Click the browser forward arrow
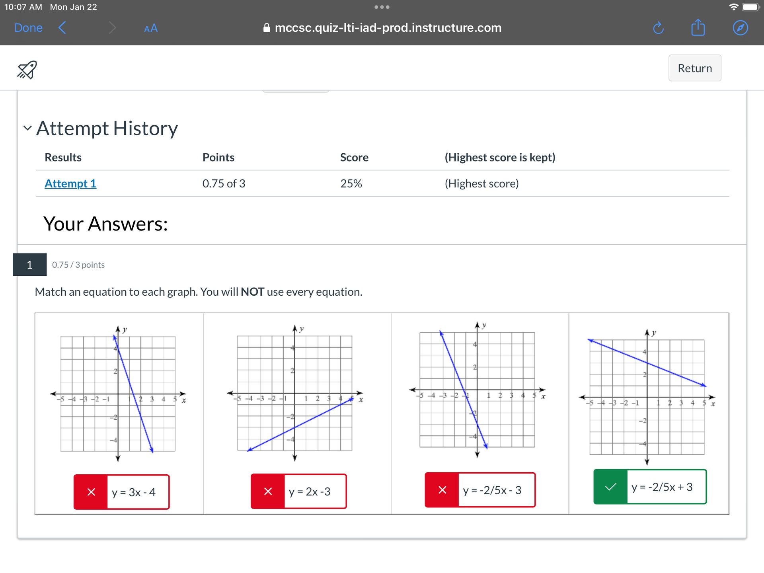The image size is (764, 573). coord(112,28)
